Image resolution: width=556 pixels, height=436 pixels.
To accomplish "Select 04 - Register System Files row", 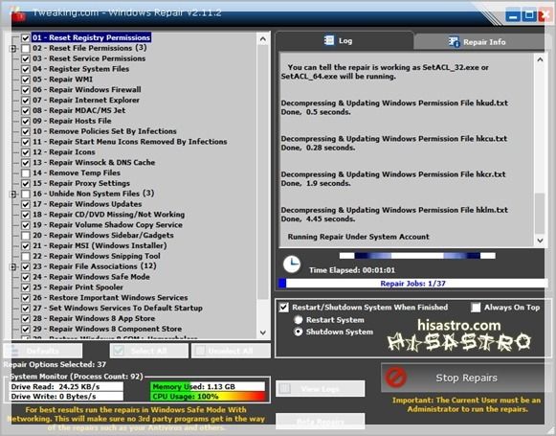I will tap(80, 69).
